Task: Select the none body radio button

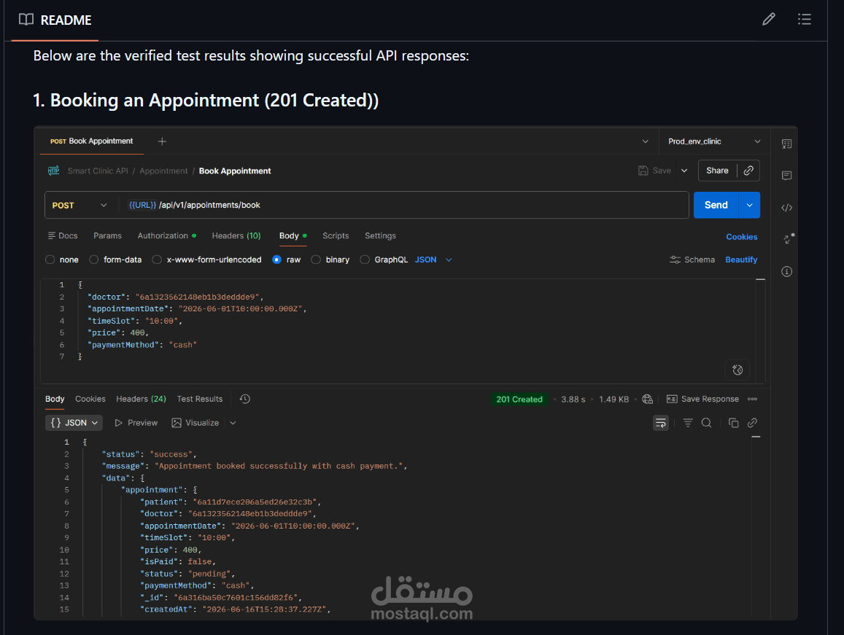Action: [50, 260]
